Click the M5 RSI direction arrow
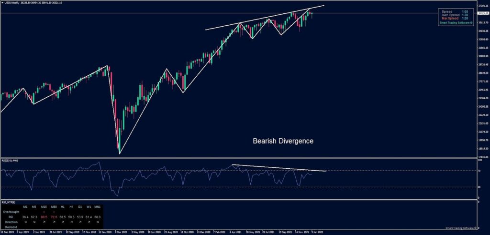Viewport: 490px width, 235px height. [34, 222]
